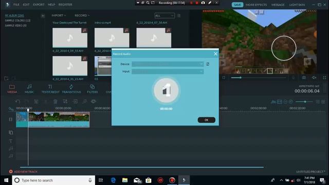Image resolution: width=329 pixels, height=185 pixels.
Task: Click the picture-in-picture add icon above the timeline
Action: pyautogui.click(x=75, y=102)
